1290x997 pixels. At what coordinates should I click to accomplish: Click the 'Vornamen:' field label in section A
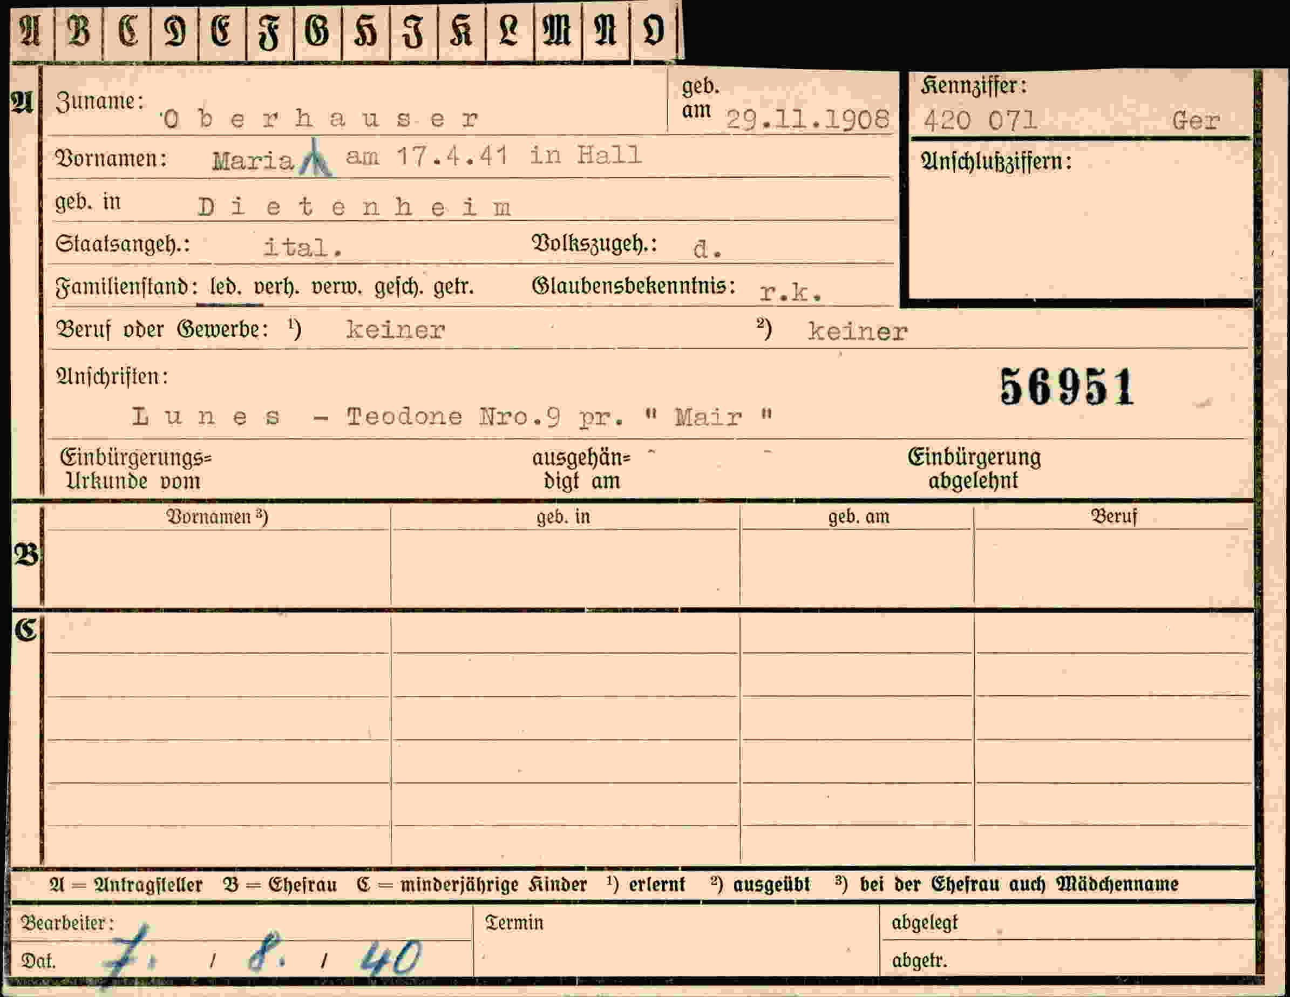[111, 159]
